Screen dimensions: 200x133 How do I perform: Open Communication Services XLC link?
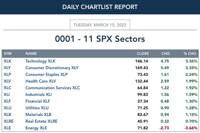[x=53, y=88]
